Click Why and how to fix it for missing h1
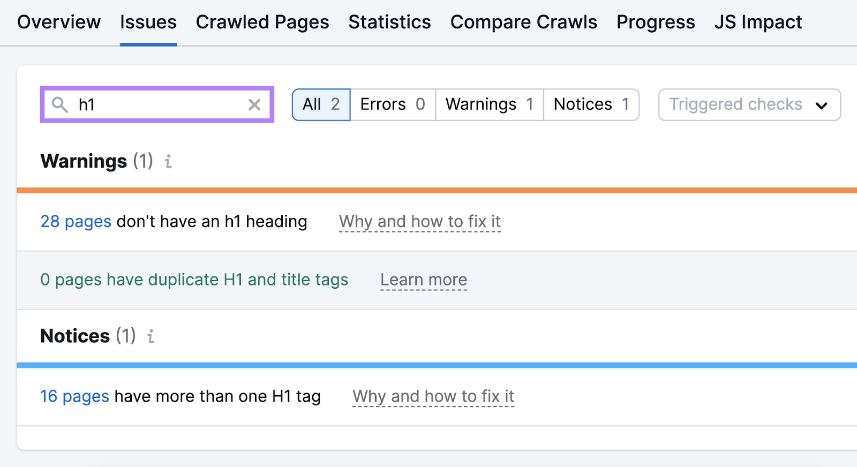The width and height of the screenshot is (857, 467). point(420,222)
